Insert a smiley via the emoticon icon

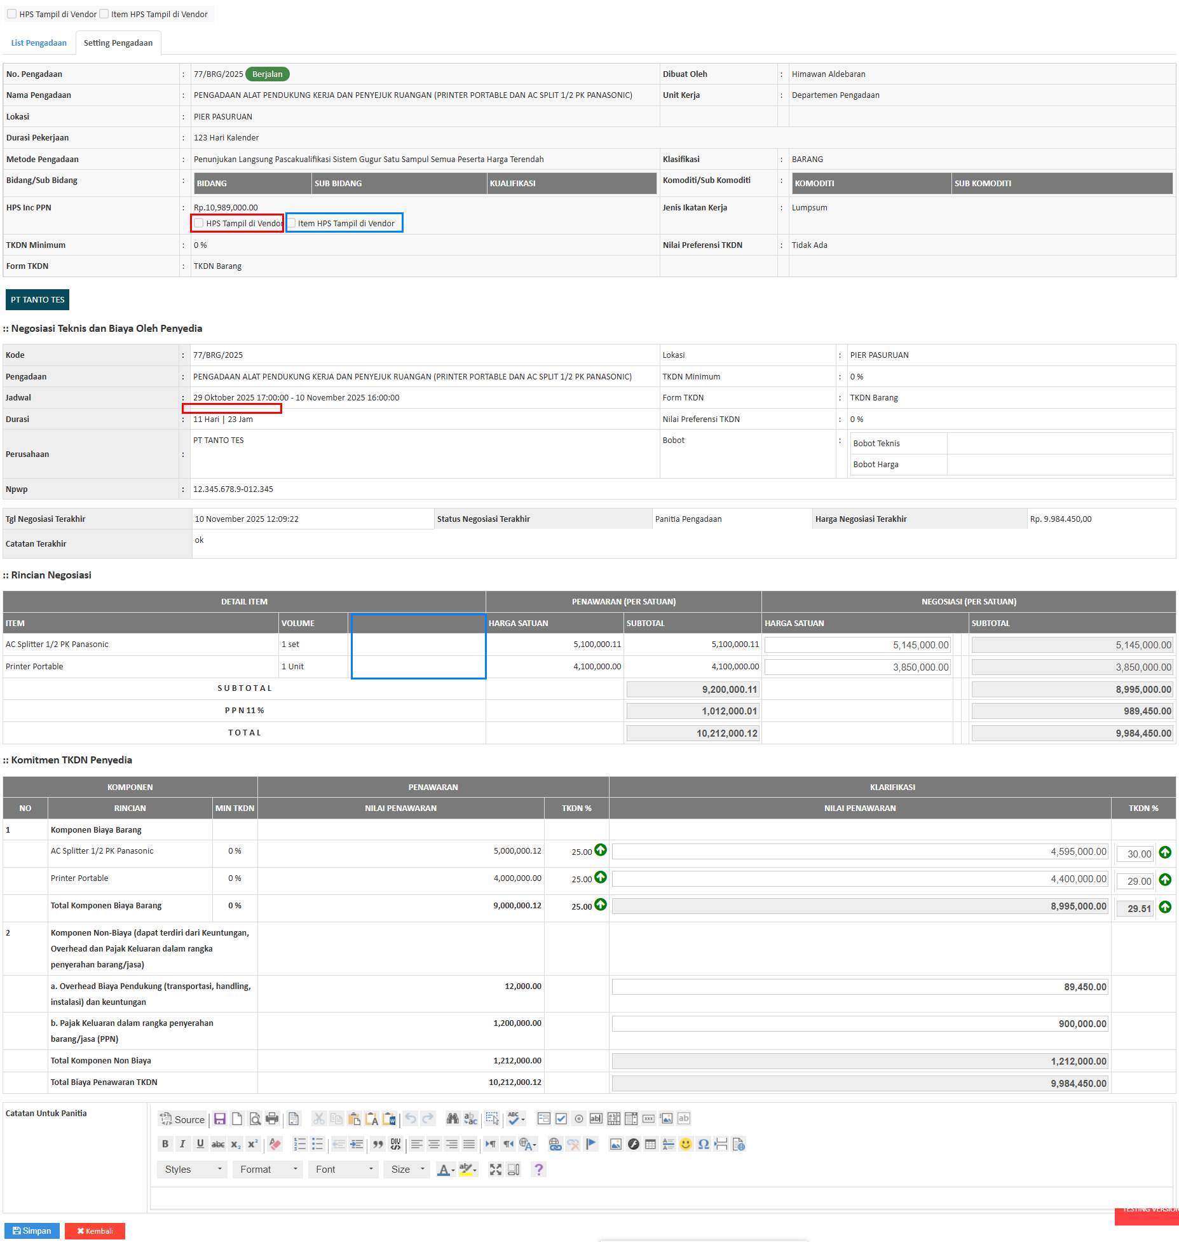pos(685,1144)
